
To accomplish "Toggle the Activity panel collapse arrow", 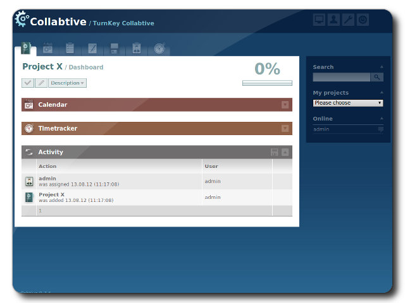I will click(285, 152).
